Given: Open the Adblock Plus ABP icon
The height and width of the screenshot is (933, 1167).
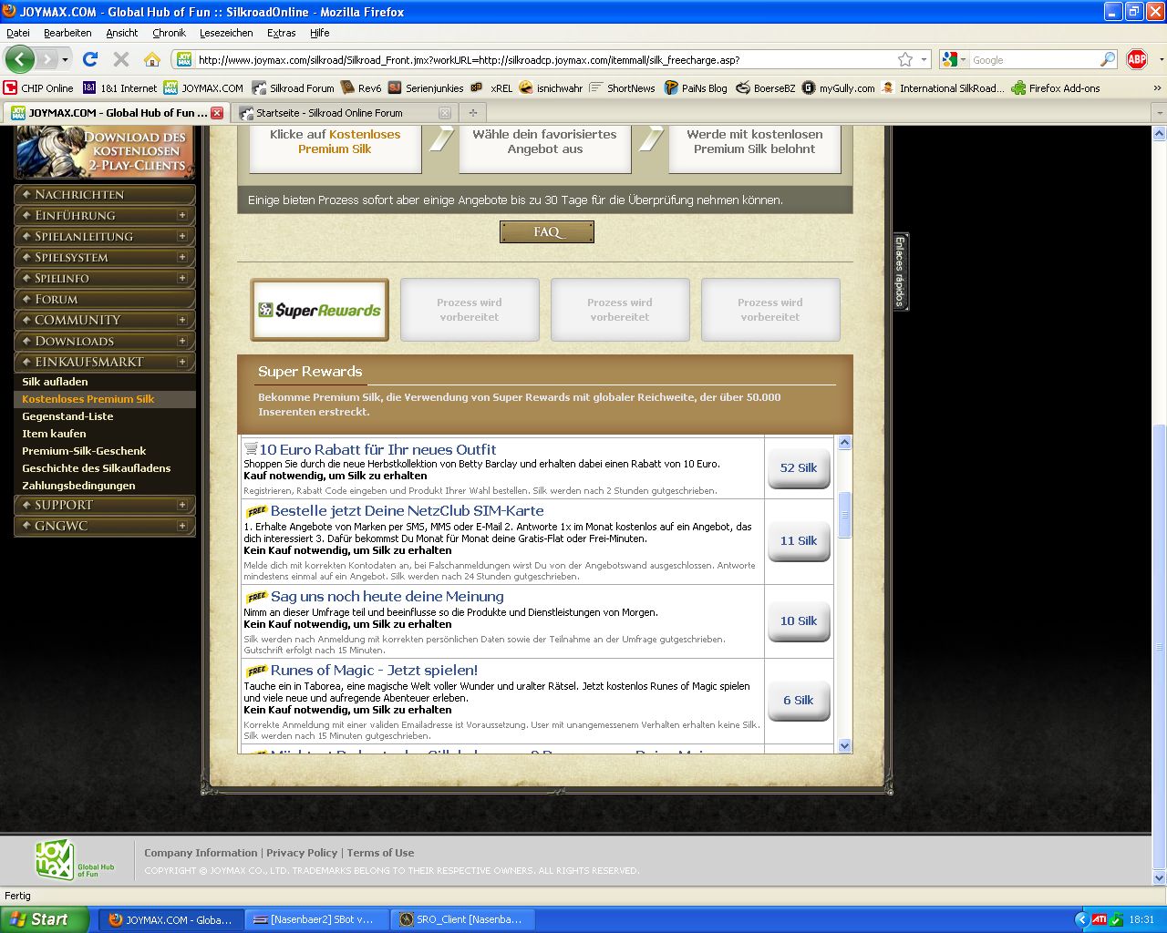Looking at the screenshot, I should [x=1136, y=59].
